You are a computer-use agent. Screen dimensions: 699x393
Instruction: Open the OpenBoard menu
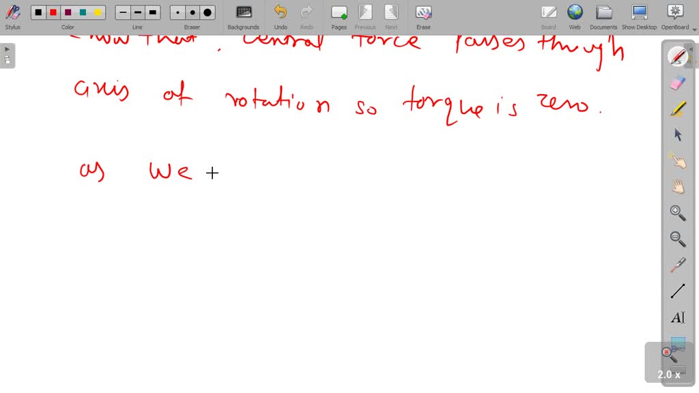point(675,17)
